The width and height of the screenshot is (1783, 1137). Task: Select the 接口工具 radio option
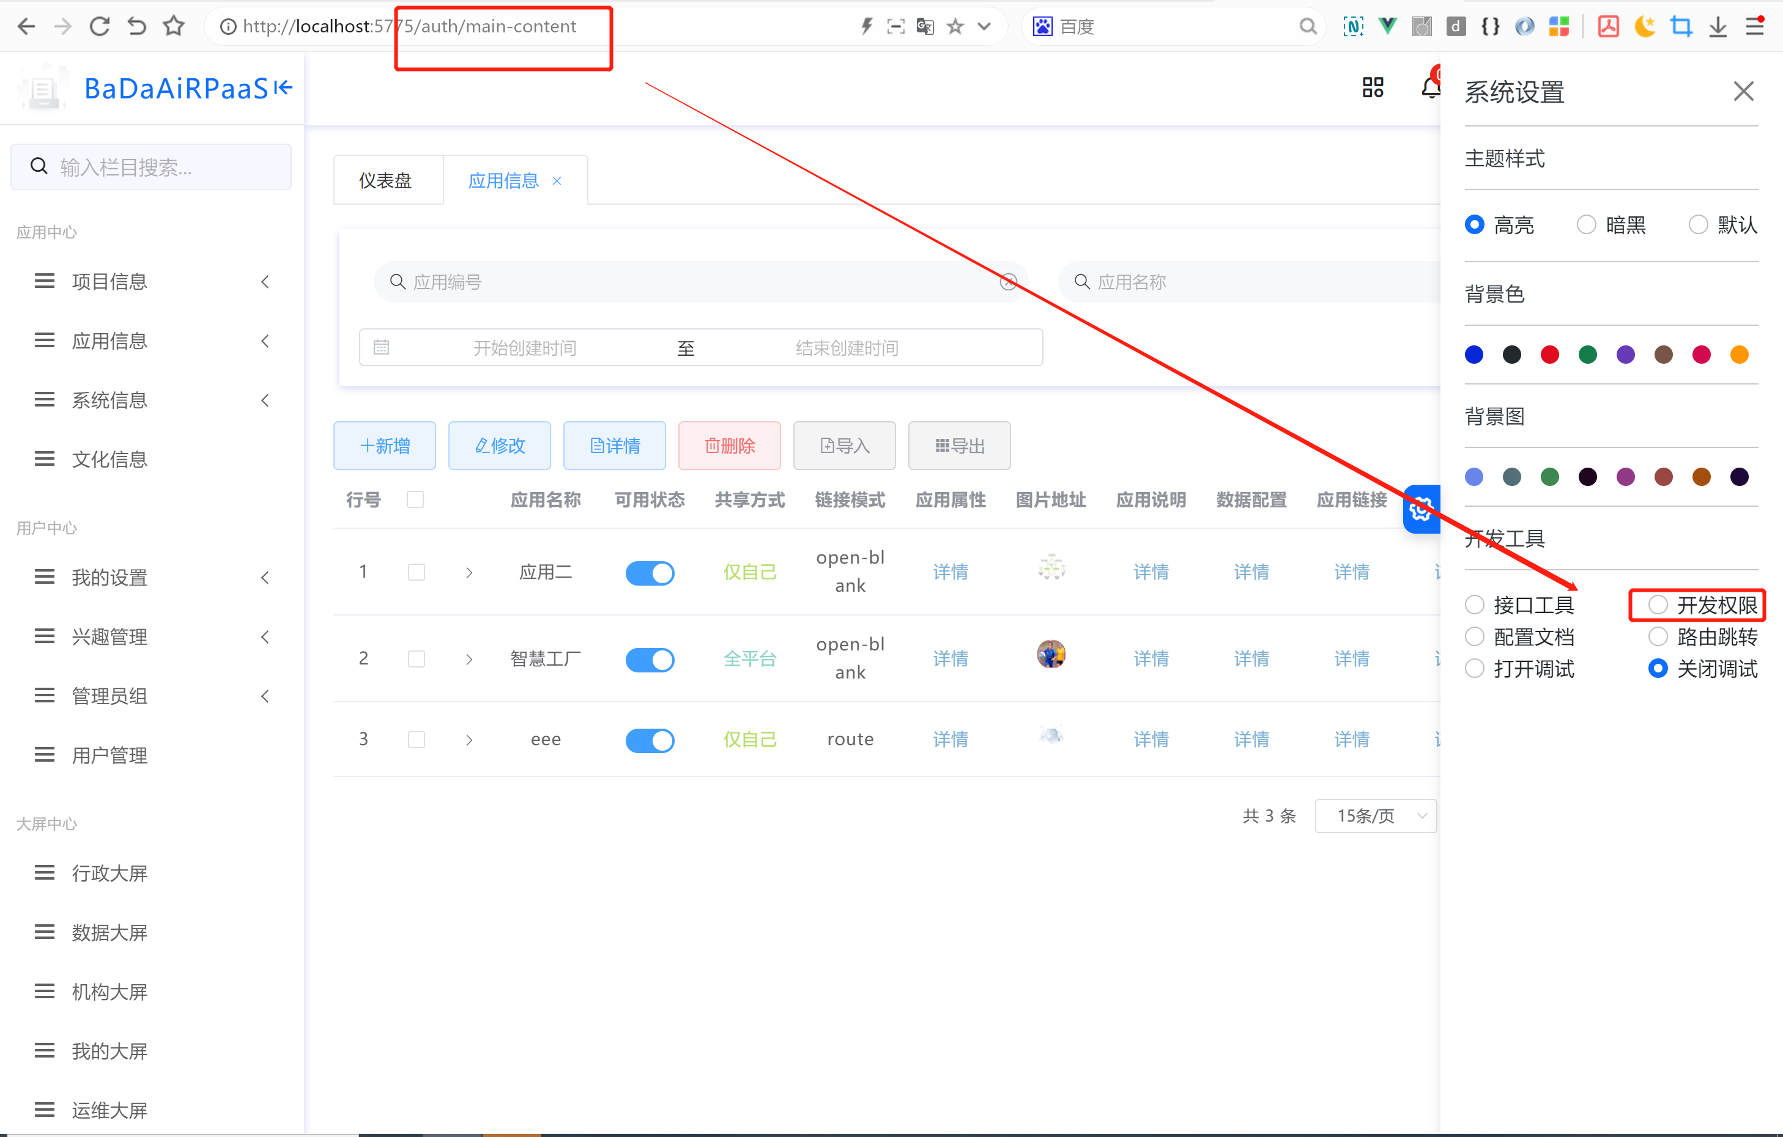(x=1474, y=605)
